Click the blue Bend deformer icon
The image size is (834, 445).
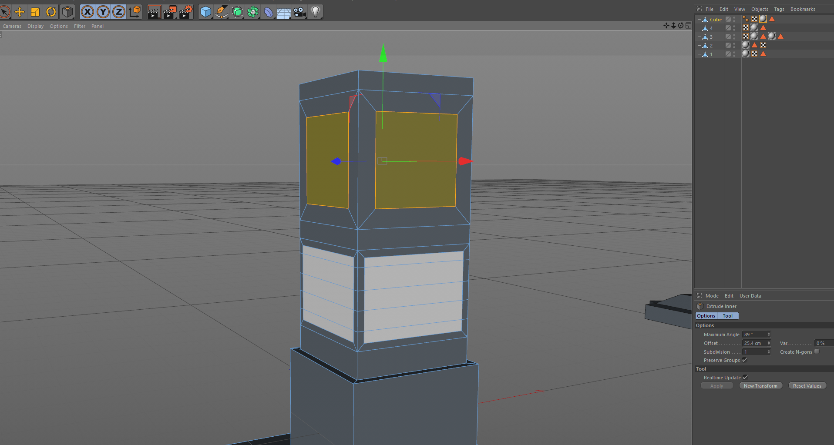(269, 12)
